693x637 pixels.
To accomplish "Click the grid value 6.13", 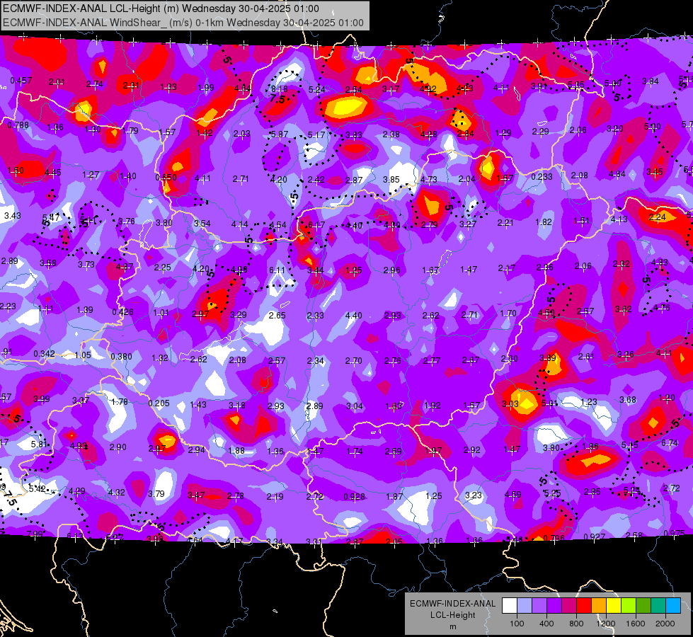I will coord(75,536).
